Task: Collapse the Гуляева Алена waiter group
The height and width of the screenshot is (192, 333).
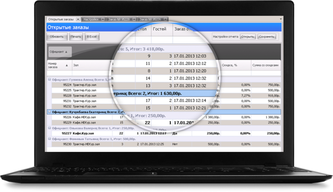Action: click(x=49, y=80)
